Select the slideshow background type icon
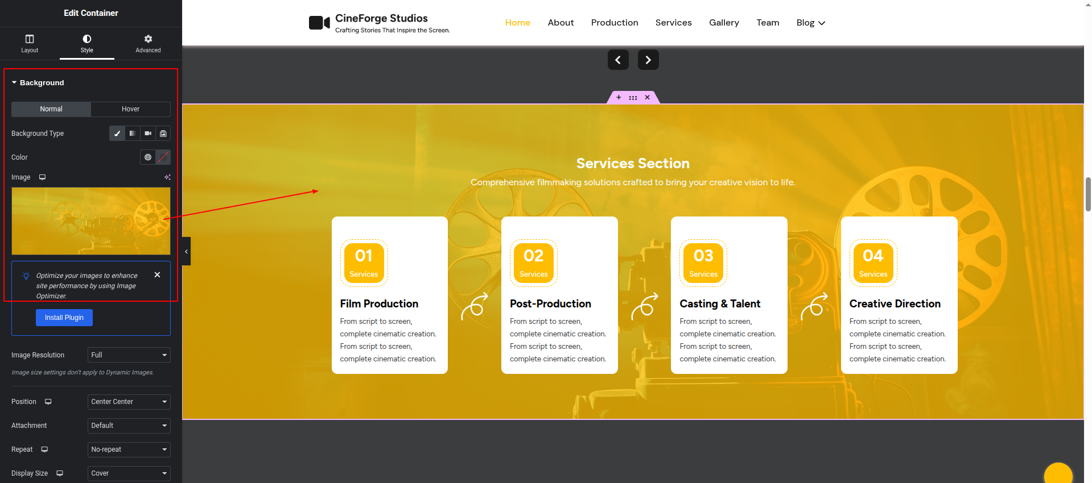Screen dimensions: 1092x483 [163, 134]
